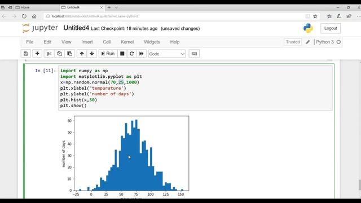Image resolution: width=361 pixels, height=203 pixels.
Task: Paste cells below icon
Action: click(x=69, y=54)
